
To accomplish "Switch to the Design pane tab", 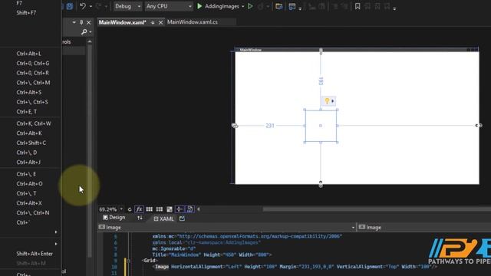I will click(x=114, y=218).
